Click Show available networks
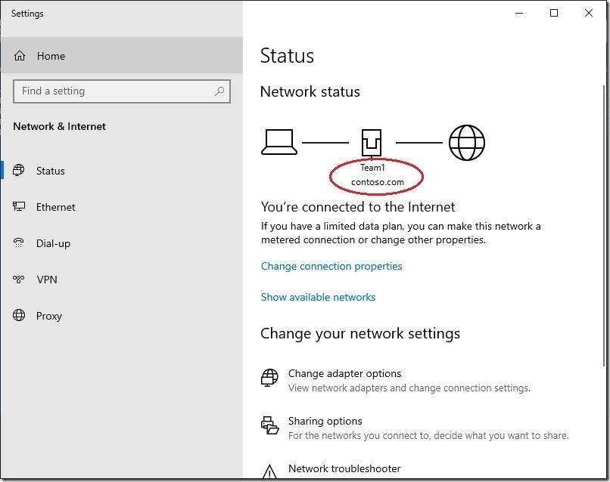Image resolution: width=610 pixels, height=482 pixels. pos(318,297)
